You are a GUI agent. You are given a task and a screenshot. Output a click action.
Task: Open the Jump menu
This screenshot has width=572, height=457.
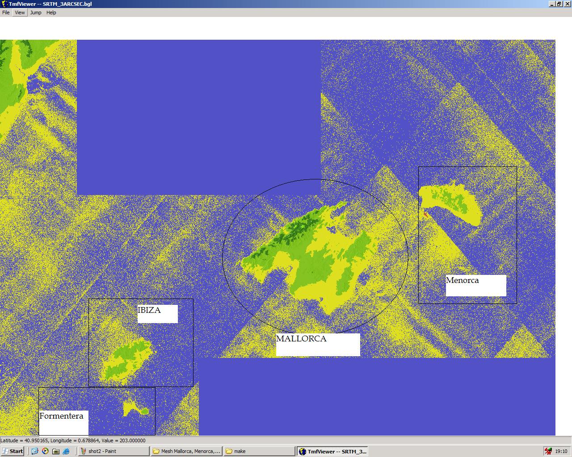point(36,12)
